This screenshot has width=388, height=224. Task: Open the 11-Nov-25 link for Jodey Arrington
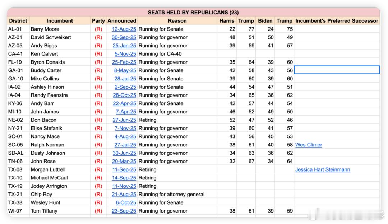click(124, 186)
